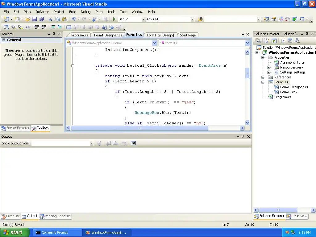
Task: Start debugging with the green play icon
Action: pos(114,19)
